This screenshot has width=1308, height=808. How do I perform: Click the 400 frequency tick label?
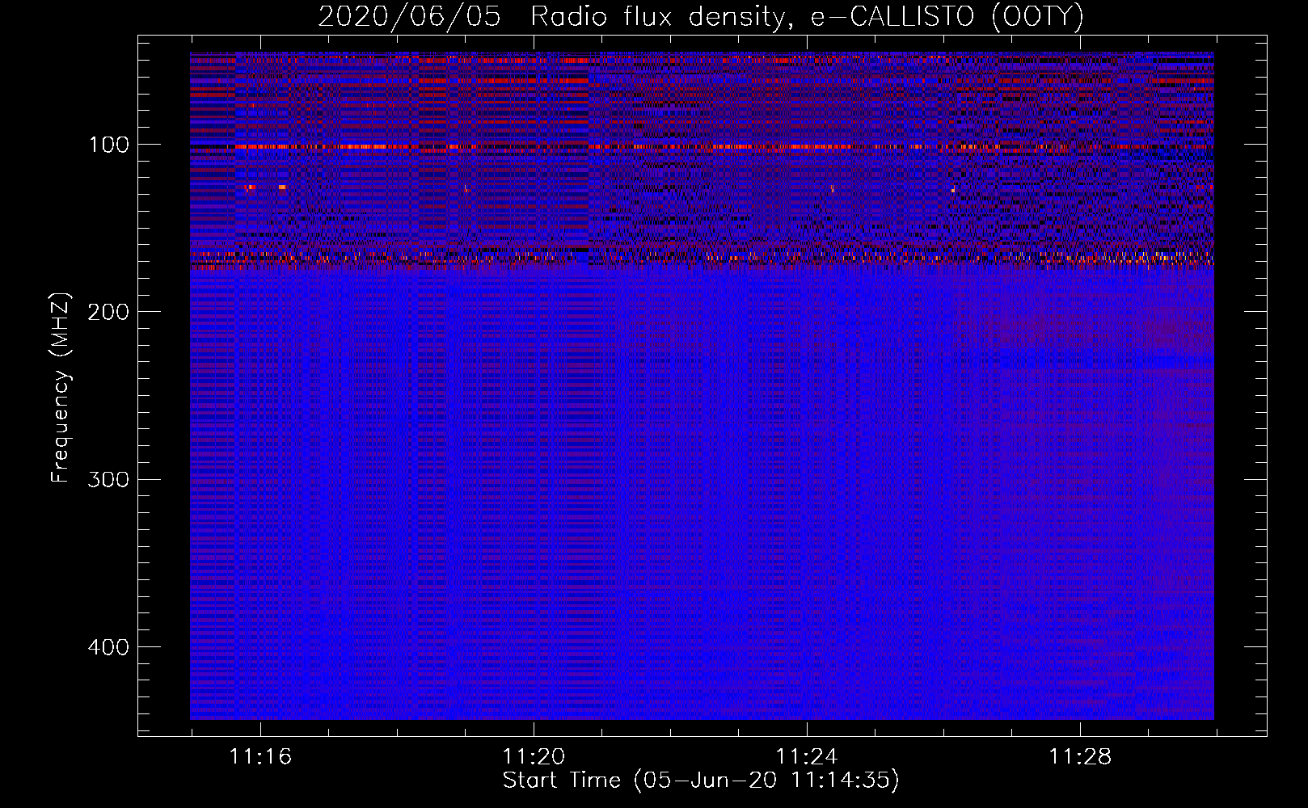pos(108,647)
